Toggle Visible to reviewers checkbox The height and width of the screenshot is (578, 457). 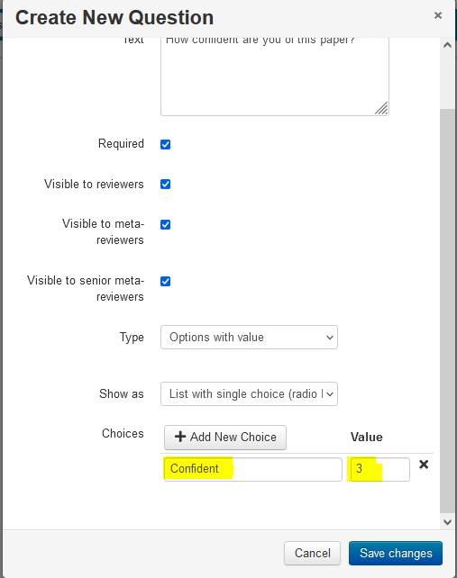(165, 184)
